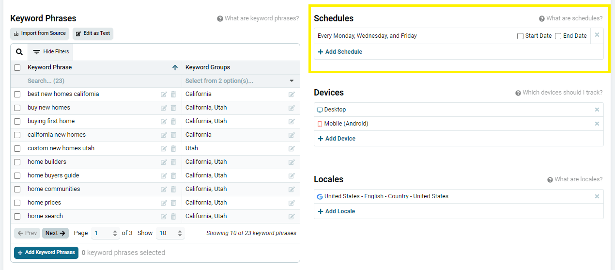Delete the 'best new homes california' phrase
Viewport: 615px width, 270px height.
click(173, 95)
